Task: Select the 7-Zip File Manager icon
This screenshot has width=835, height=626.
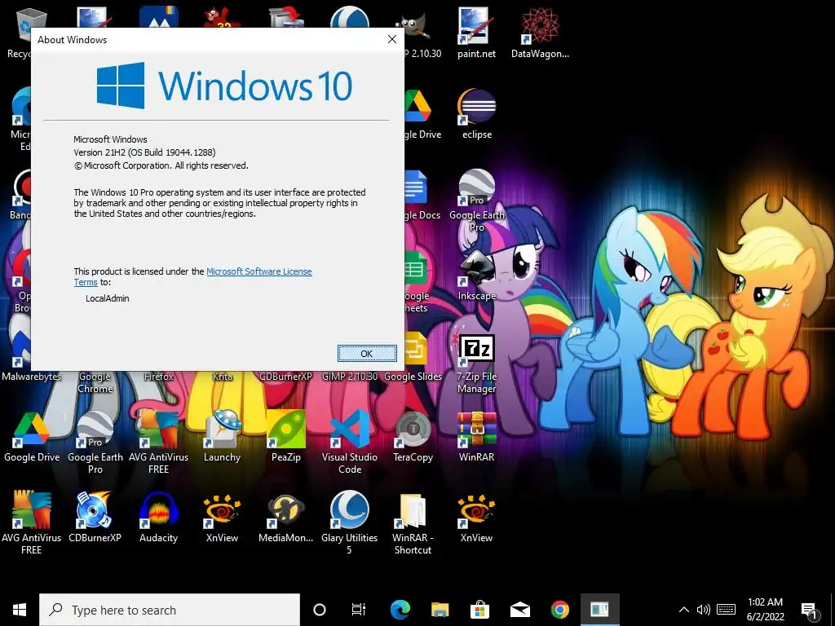Action: click(x=476, y=364)
